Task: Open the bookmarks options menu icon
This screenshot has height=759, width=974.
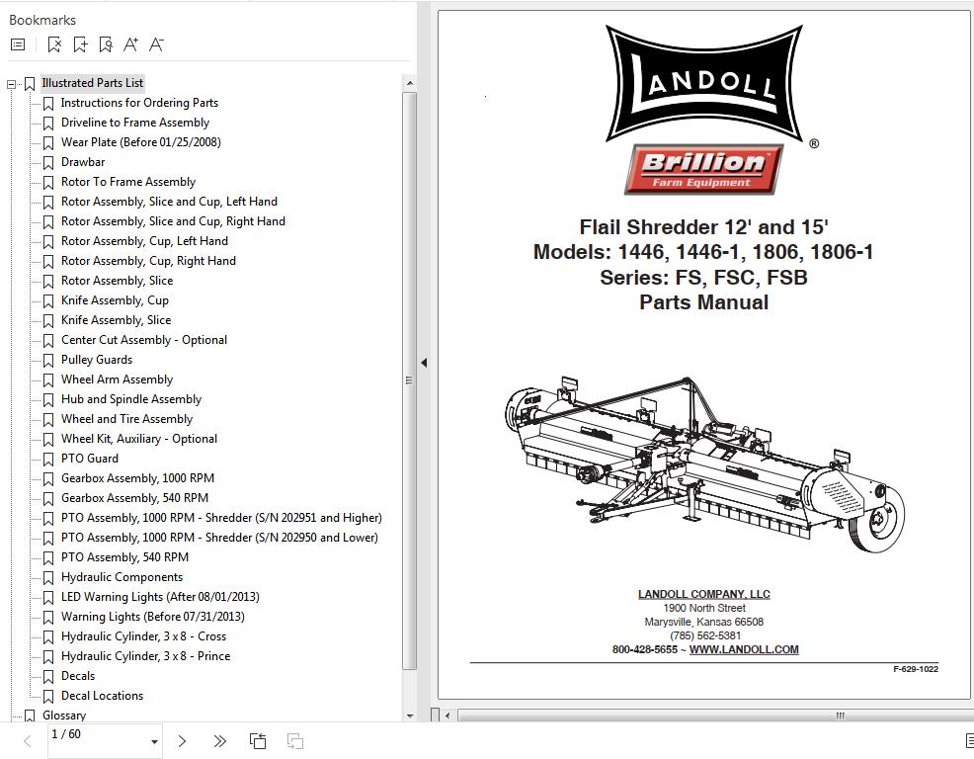Action: pos(18,44)
